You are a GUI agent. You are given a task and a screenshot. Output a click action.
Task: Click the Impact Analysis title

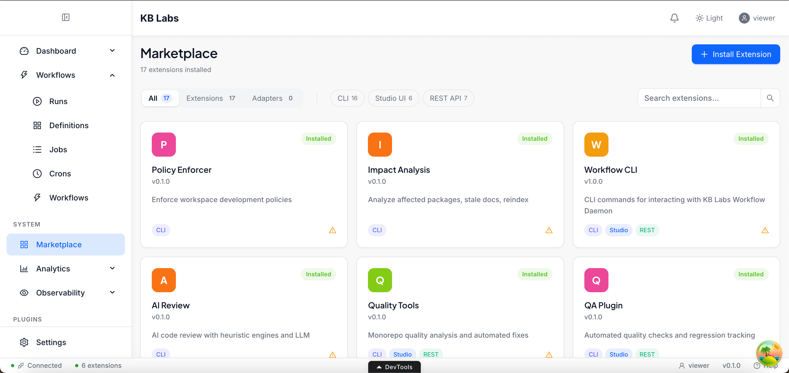399,170
